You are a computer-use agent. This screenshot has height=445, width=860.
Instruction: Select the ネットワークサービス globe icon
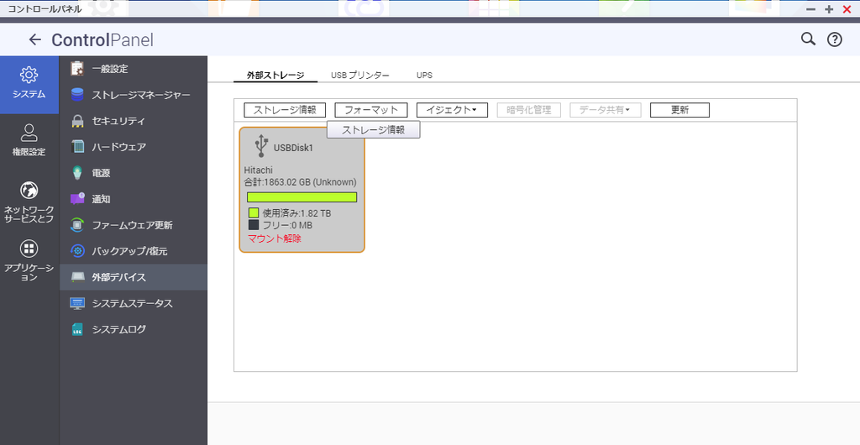29,191
